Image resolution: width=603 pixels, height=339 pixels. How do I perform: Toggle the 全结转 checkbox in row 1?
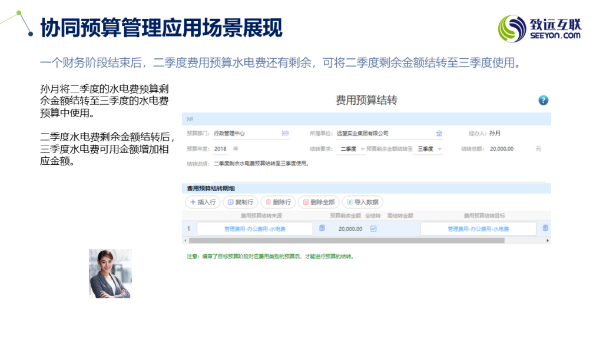pyautogui.click(x=373, y=228)
